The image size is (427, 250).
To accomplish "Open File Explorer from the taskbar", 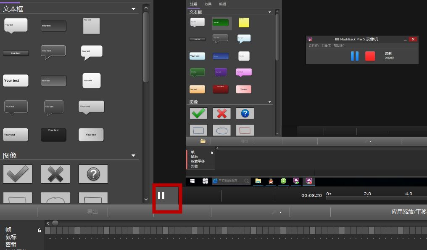I will (x=258, y=181).
